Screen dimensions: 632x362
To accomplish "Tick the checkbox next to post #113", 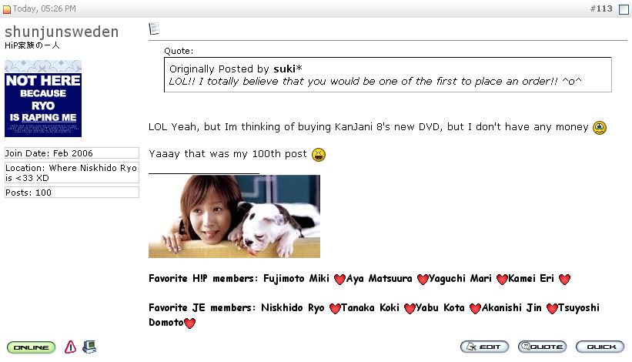I will pos(624,9).
